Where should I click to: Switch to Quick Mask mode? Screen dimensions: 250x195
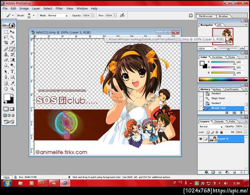(12, 109)
